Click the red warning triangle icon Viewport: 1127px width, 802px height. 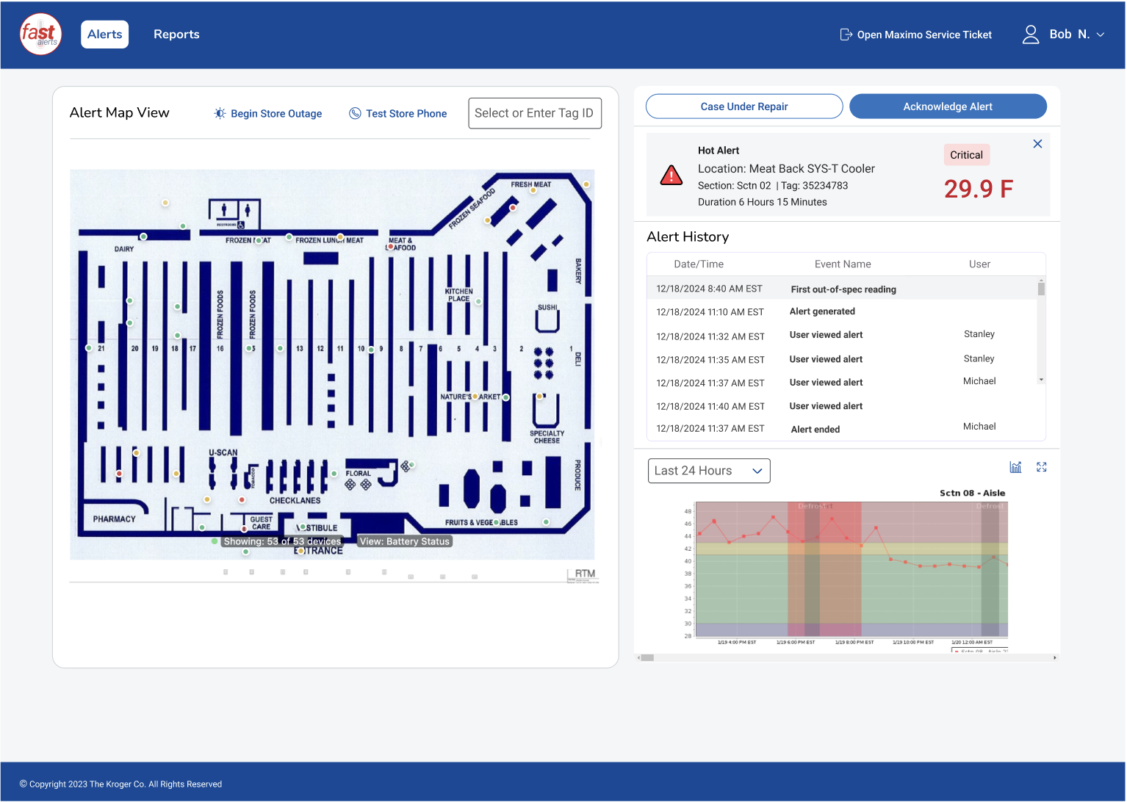coord(671,176)
